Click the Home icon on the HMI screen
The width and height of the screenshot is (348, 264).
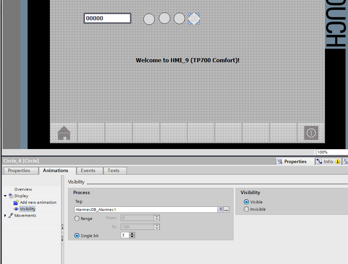(x=64, y=133)
